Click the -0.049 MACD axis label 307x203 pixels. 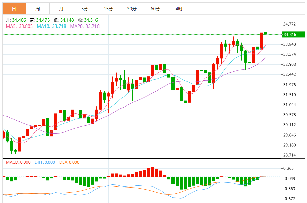tap(289, 179)
